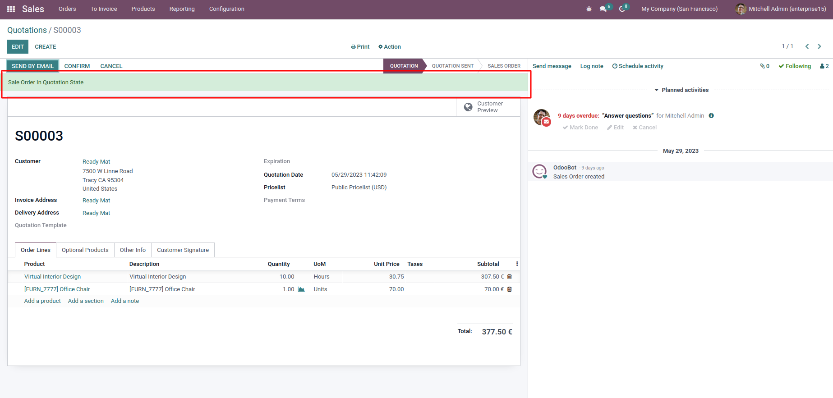Toggle the Following subscription status
The height and width of the screenshot is (398, 833).
pyautogui.click(x=795, y=66)
